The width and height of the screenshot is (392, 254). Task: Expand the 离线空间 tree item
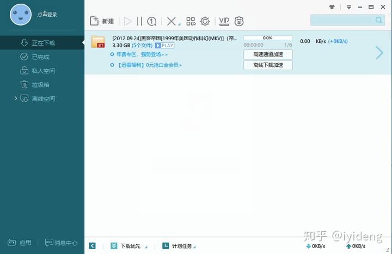16,98
